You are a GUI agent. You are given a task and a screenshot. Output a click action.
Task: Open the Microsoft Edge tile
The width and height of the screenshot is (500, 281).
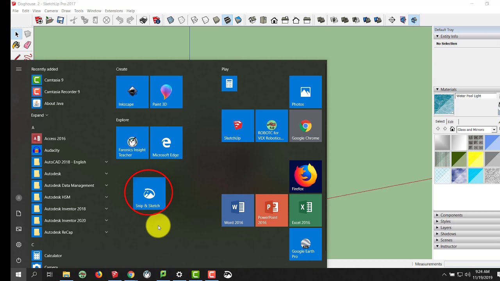[166, 143]
